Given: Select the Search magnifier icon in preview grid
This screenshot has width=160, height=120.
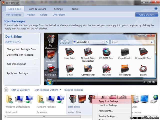Looking at the screenshot, I should point(143,68).
